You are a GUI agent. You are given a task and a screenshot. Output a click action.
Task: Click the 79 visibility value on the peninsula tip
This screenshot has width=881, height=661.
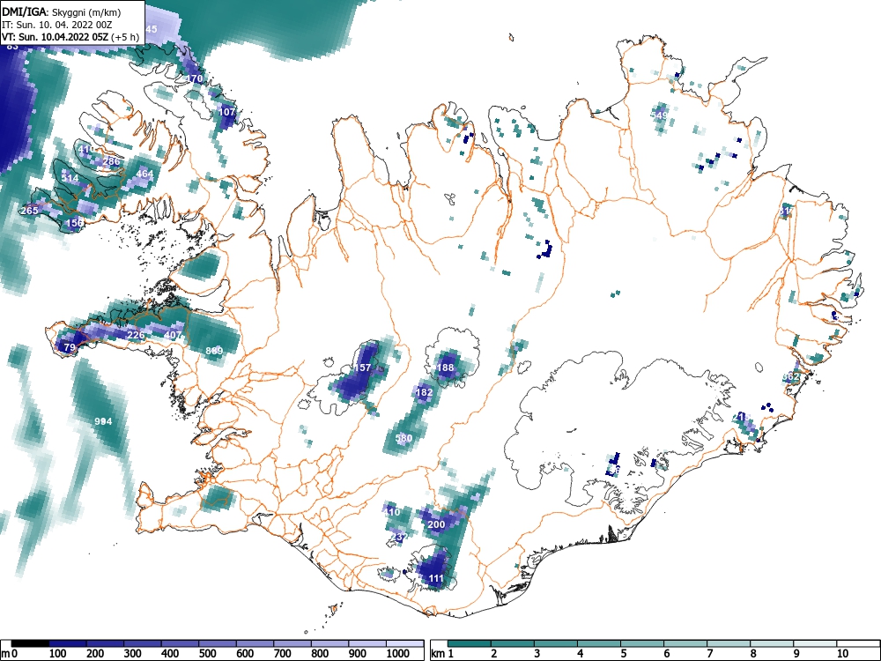coord(69,347)
